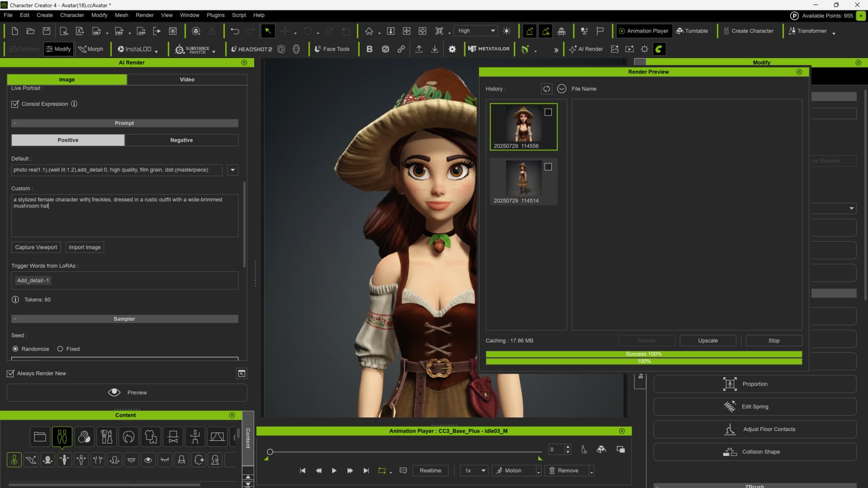Check the box on render 20250729 114556

point(548,112)
